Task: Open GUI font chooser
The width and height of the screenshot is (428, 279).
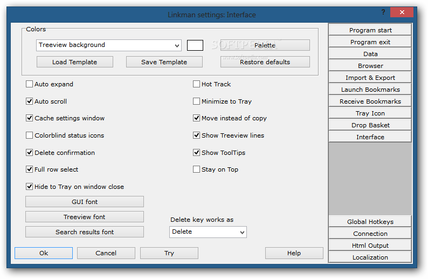Action: pyautogui.click(x=84, y=202)
